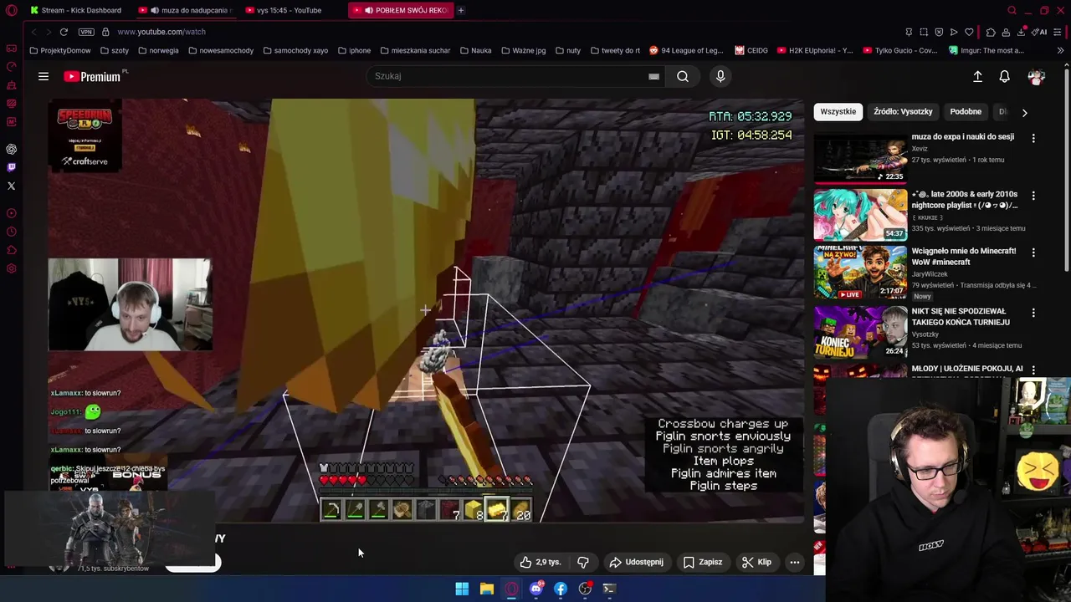The image size is (1071, 602).
Task: Open the pinboard pin icon
Action: point(909,32)
